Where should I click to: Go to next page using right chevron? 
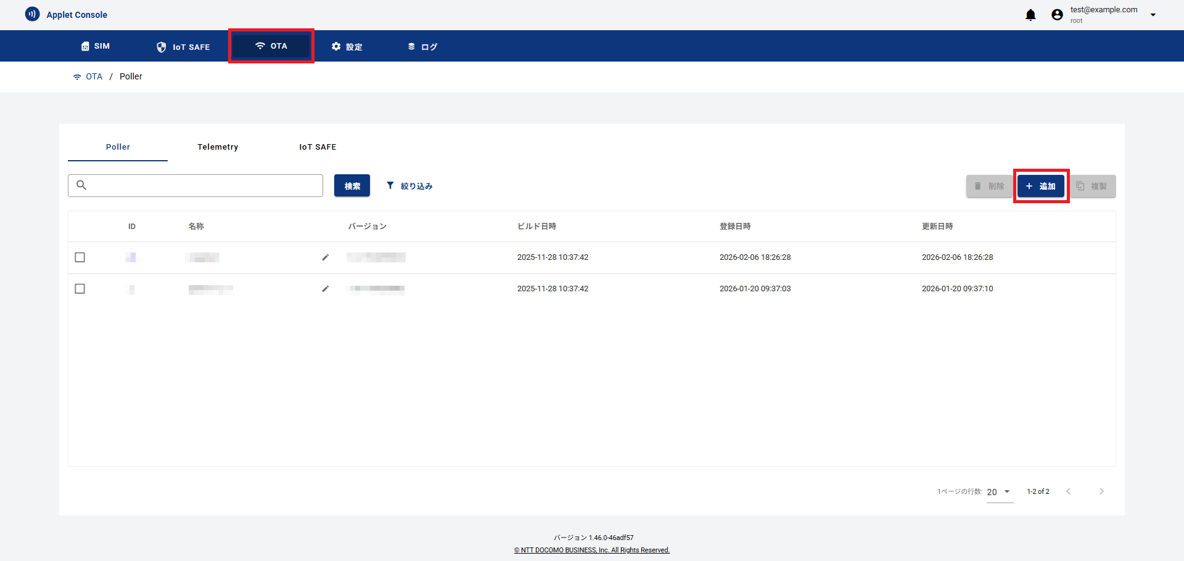(x=1101, y=491)
